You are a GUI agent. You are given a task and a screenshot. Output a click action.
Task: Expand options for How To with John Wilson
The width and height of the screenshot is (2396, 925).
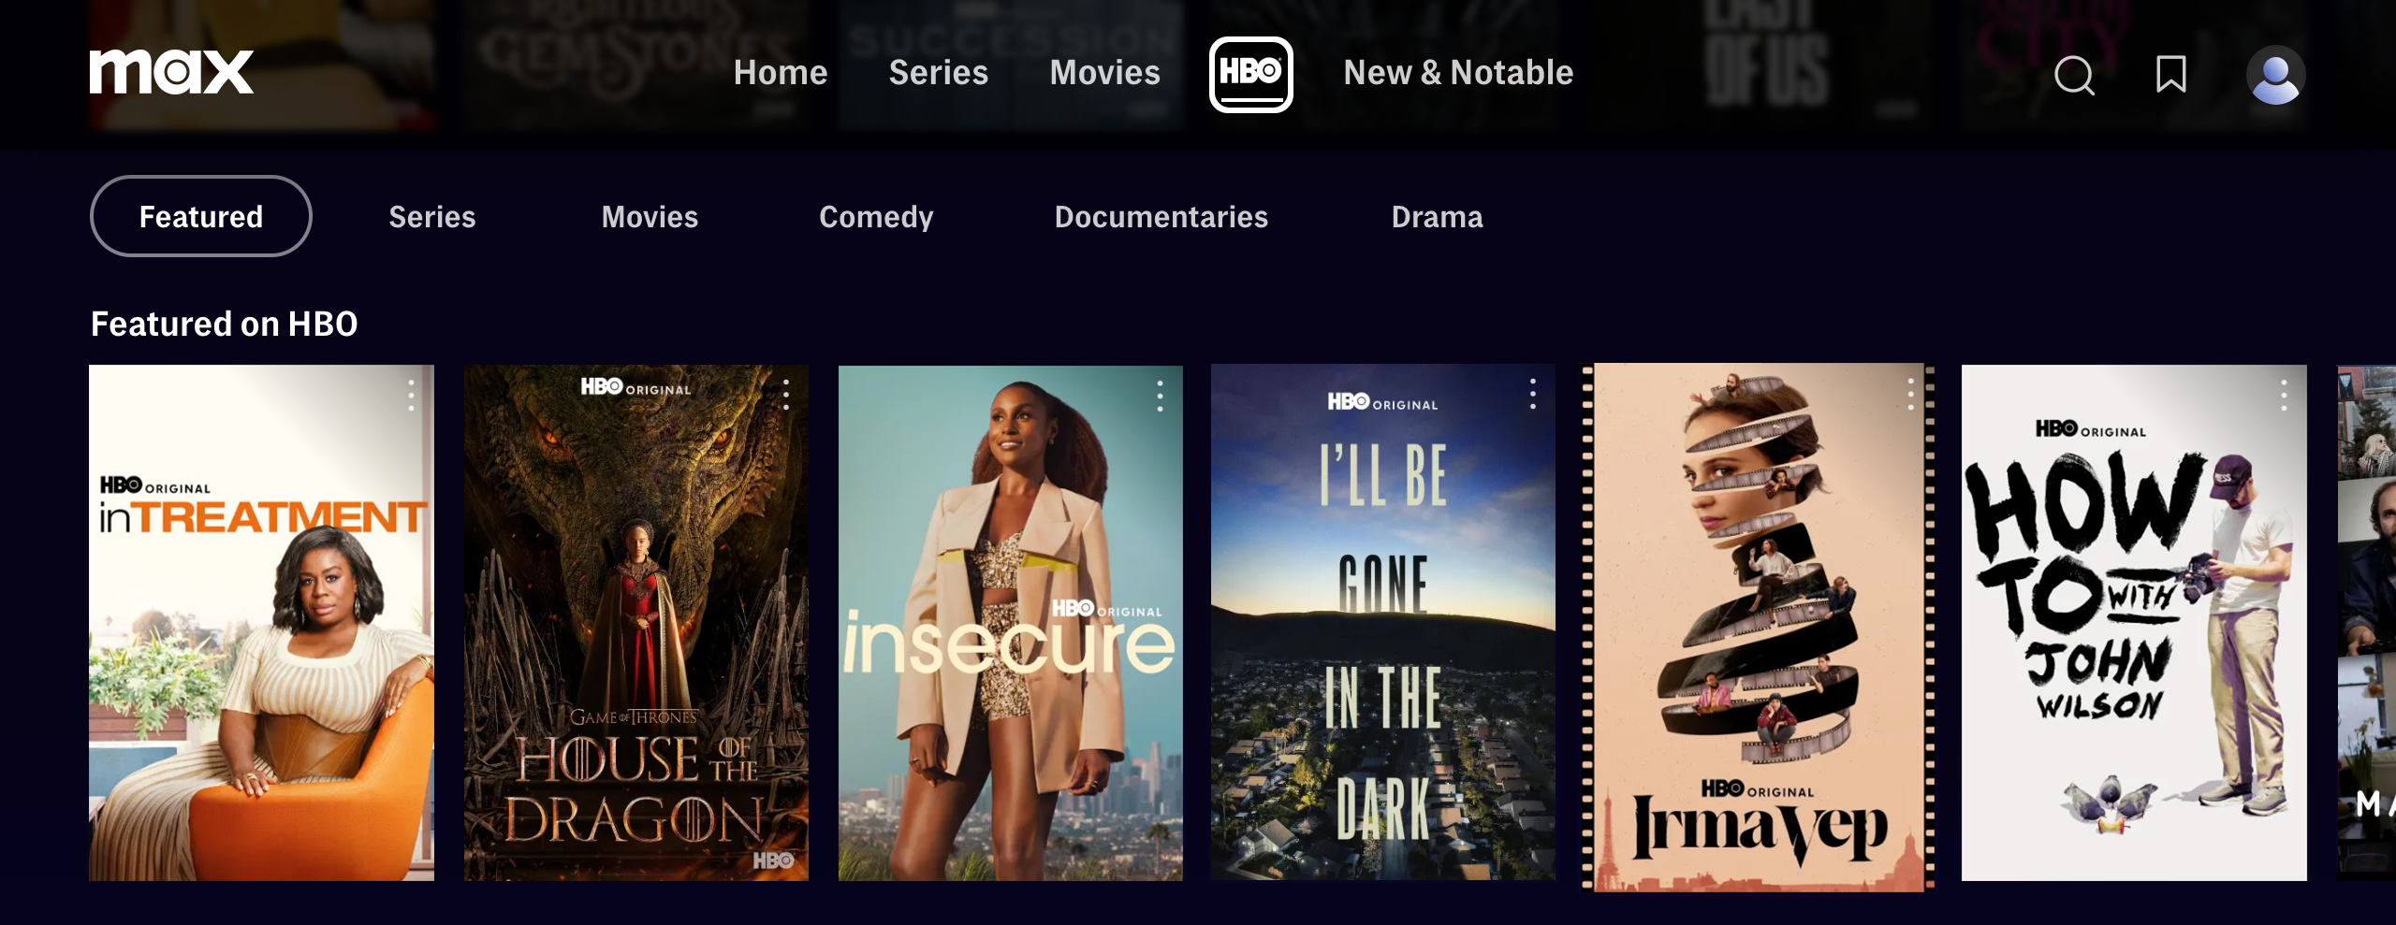click(x=2284, y=395)
